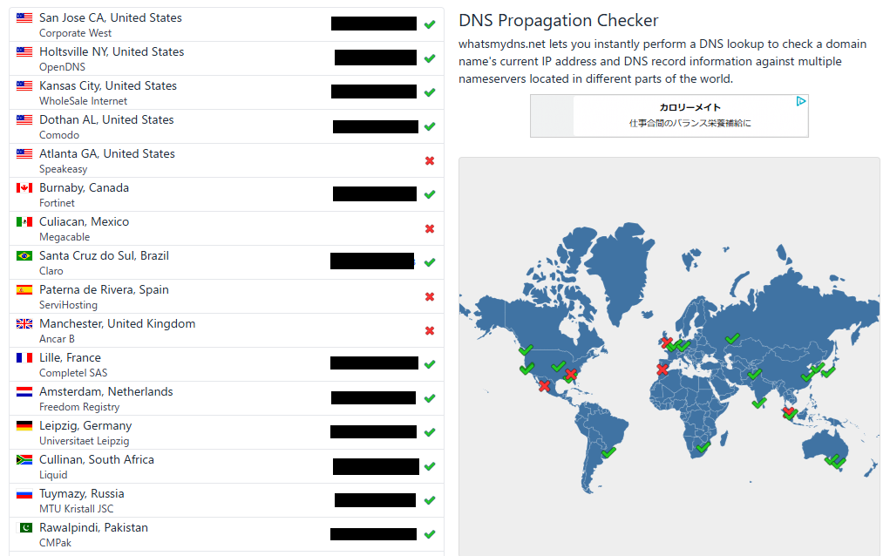Click the Canada flag beside Burnaby
Image resolution: width=883 pixels, height=556 pixels.
(x=24, y=187)
